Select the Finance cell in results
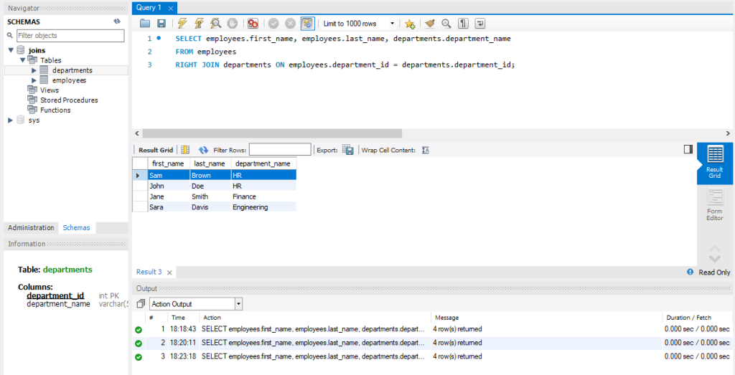The height and width of the screenshot is (375, 735). [263, 196]
